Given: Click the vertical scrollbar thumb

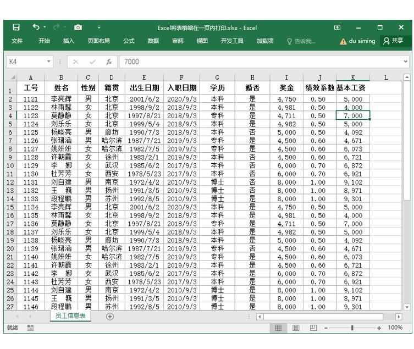Looking at the screenshot, I should (407, 141).
